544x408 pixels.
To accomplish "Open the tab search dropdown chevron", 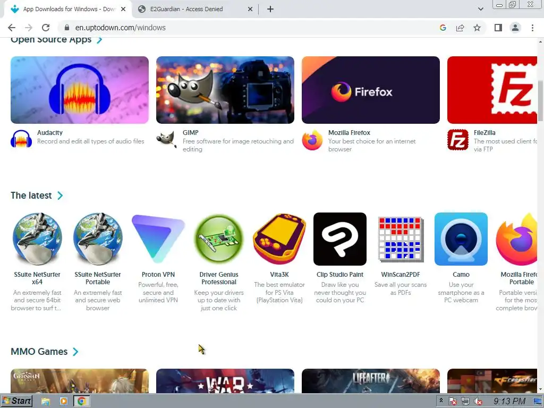I will point(480,9).
